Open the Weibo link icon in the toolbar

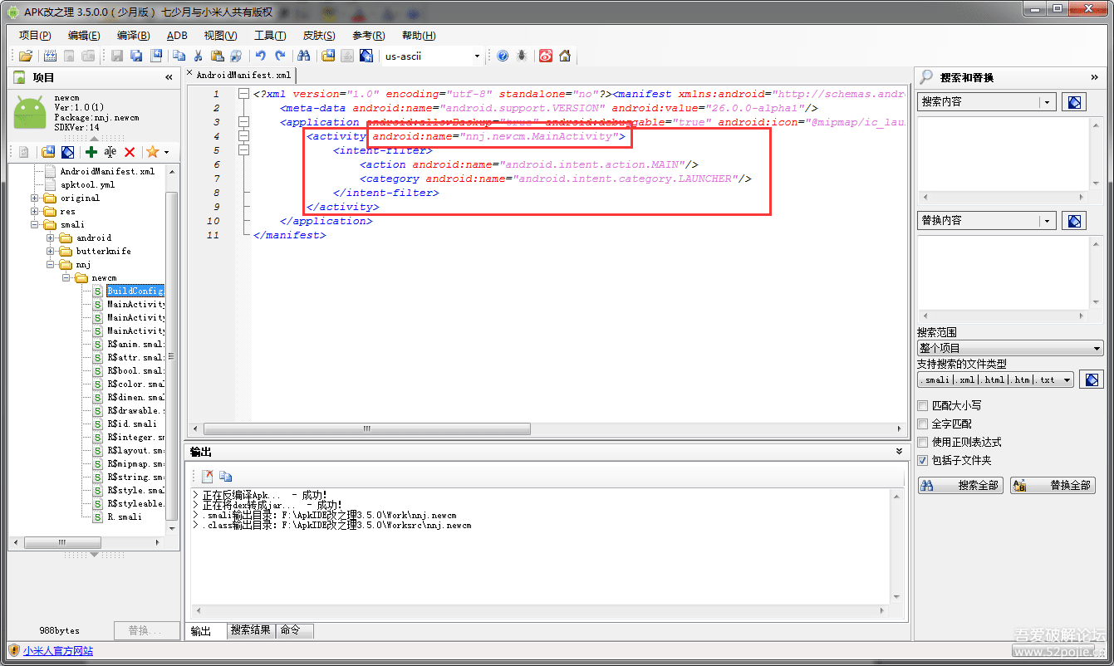click(546, 56)
